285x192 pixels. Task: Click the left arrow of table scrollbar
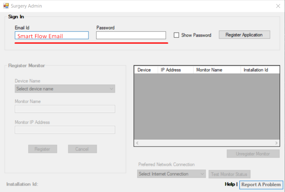(x=137, y=143)
